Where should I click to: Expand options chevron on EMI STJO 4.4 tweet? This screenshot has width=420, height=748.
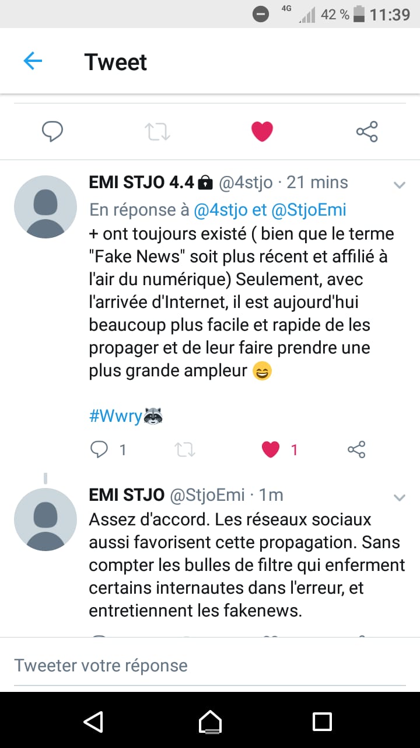pyautogui.click(x=400, y=185)
